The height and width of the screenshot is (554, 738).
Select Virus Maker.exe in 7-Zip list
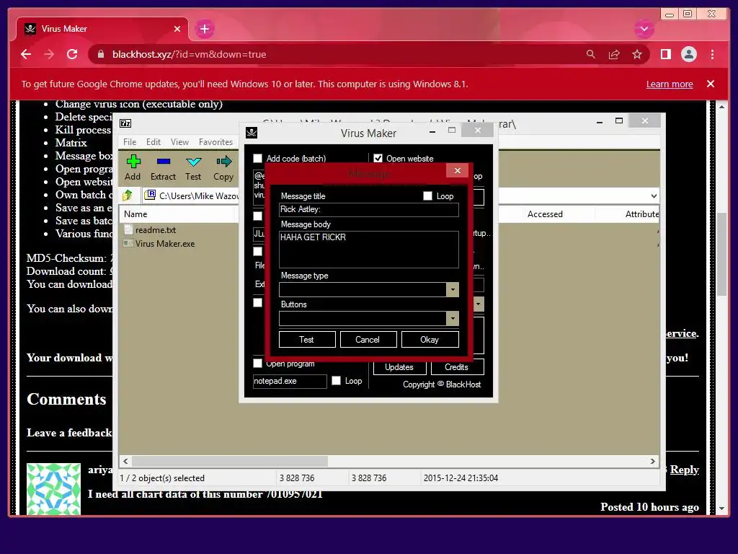tap(165, 244)
